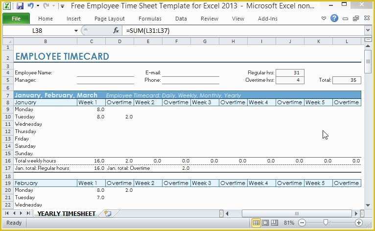Click the formula bar with =SUM(L31:L37)
The image size is (375, 231).
[x=243, y=31]
